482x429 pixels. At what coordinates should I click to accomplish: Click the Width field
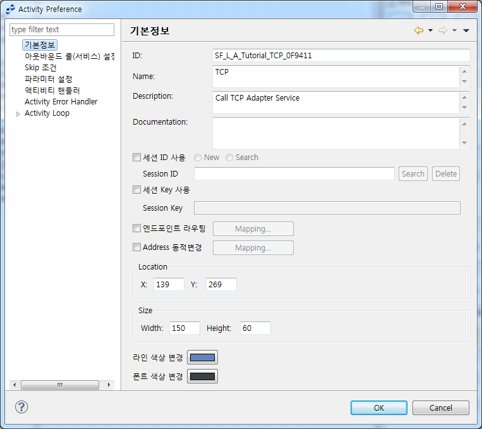[x=184, y=328]
